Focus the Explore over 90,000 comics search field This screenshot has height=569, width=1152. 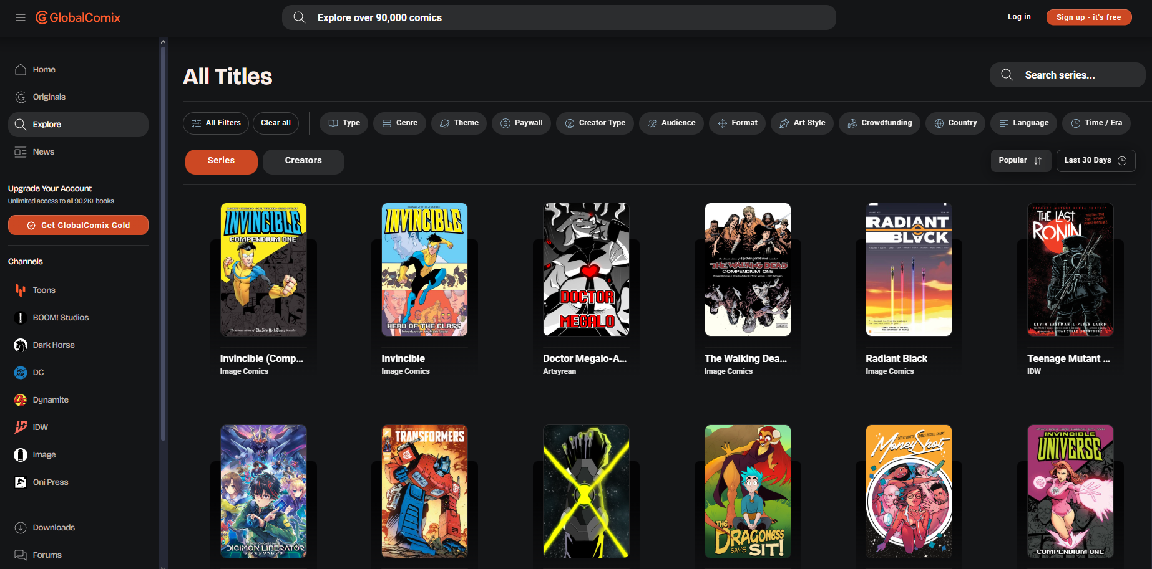[559, 17]
